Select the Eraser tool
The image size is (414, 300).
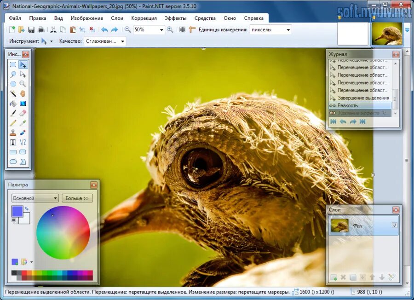coord(23,113)
